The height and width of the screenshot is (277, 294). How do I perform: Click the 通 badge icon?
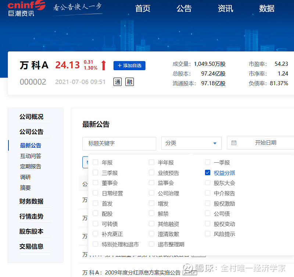coord(118,82)
